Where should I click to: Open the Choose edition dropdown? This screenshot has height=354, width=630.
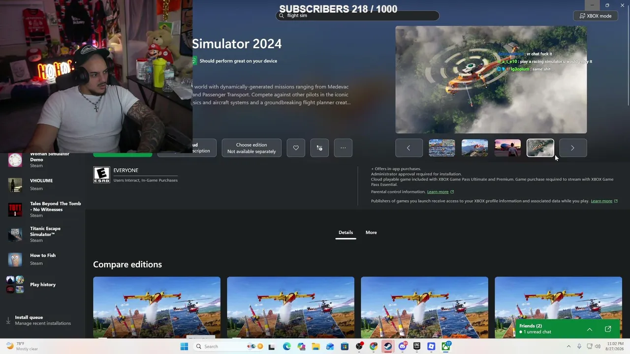pos(252,148)
